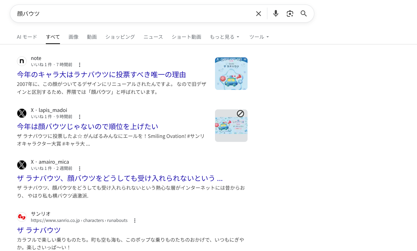417x251 pixels.
Task: Click the magnifying glass search button
Action: point(304,14)
